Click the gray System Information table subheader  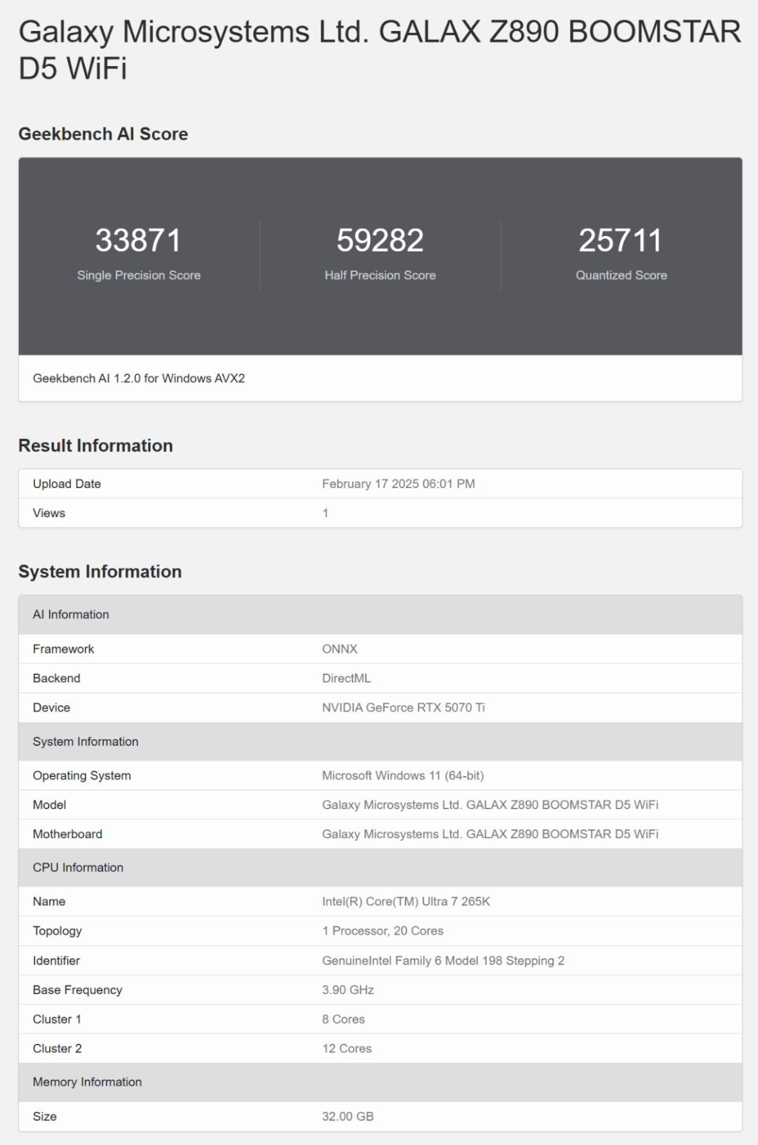380,742
